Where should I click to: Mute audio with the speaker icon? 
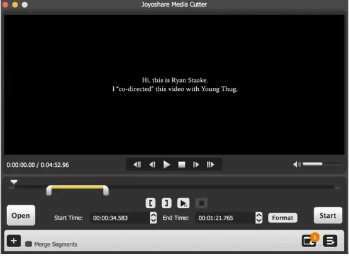[x=297, y=164]
